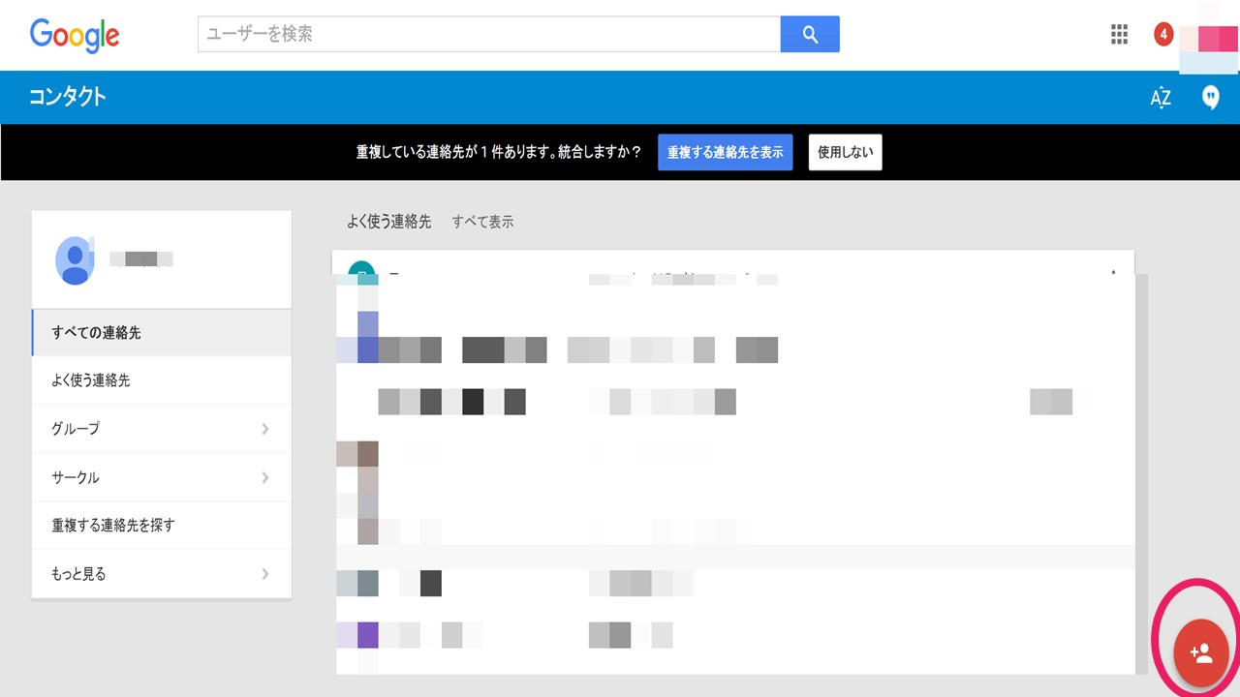Click the AZ sort order icon

point(1161,98)
